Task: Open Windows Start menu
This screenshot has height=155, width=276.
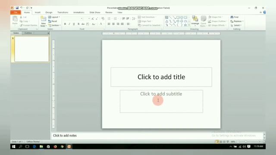Action: 13,146
